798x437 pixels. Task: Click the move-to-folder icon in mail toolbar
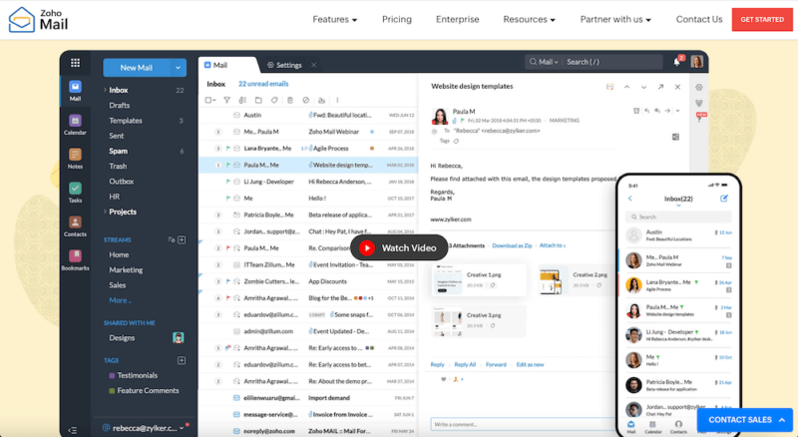(258, 100)
